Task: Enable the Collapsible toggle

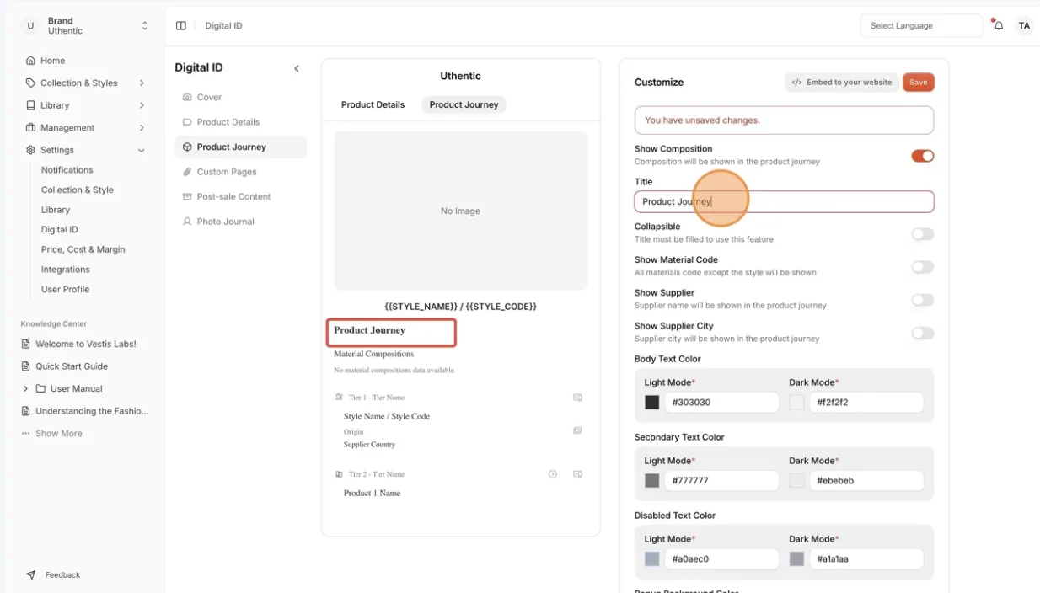Action: tap(922, 233)
